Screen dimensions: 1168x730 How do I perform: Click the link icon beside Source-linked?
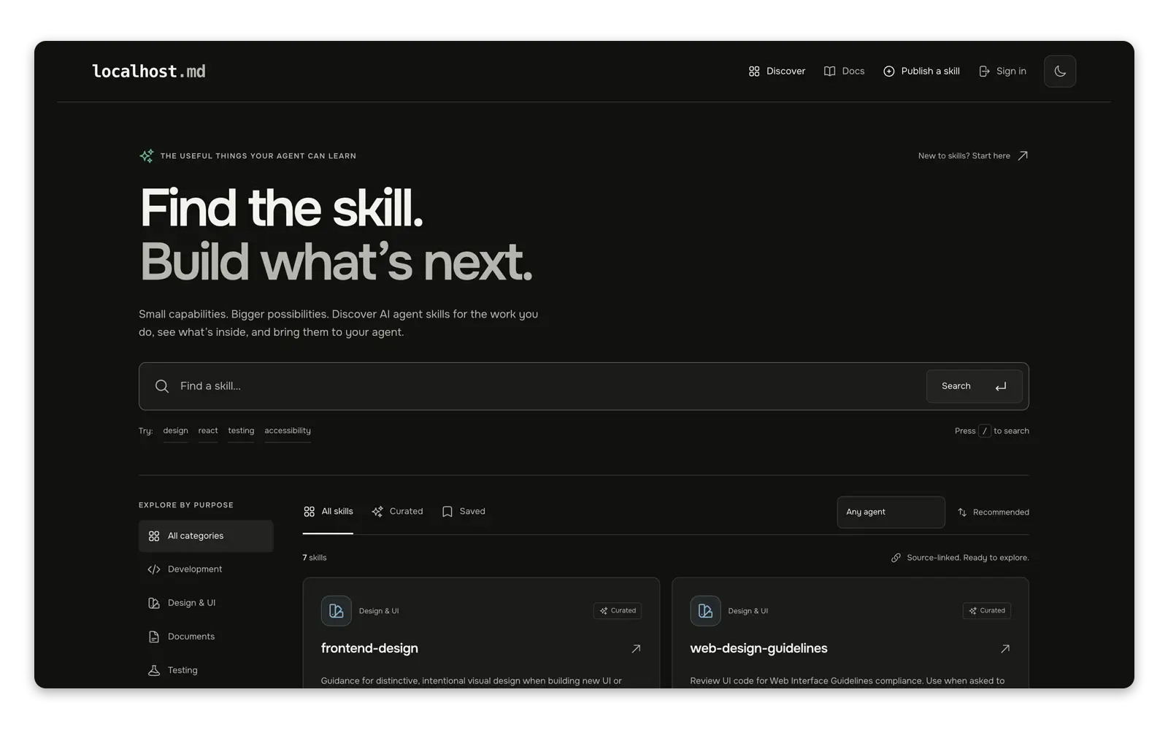896,558
